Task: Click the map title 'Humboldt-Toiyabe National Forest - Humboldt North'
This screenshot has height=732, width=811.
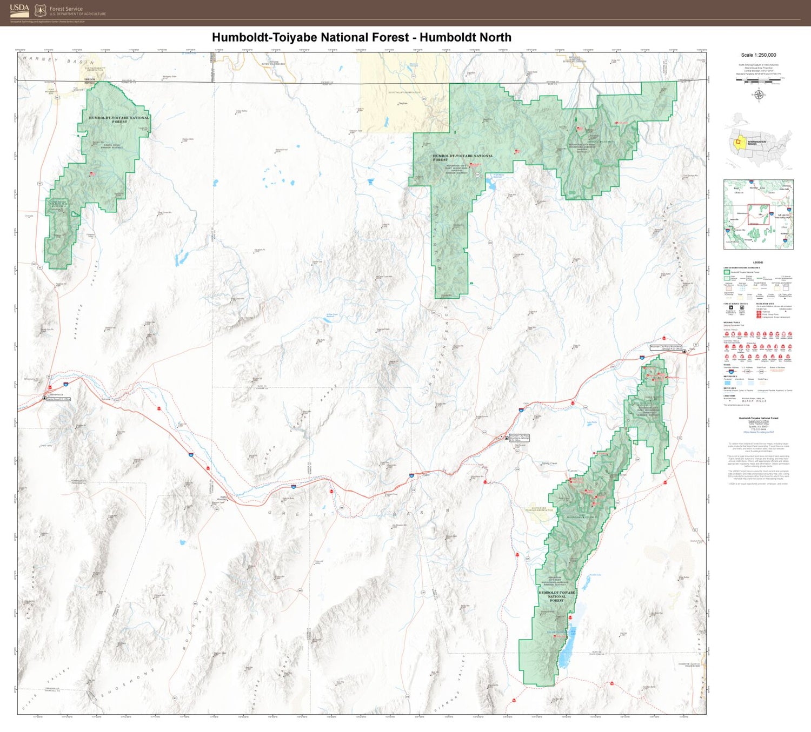Action: pos(362,37)
